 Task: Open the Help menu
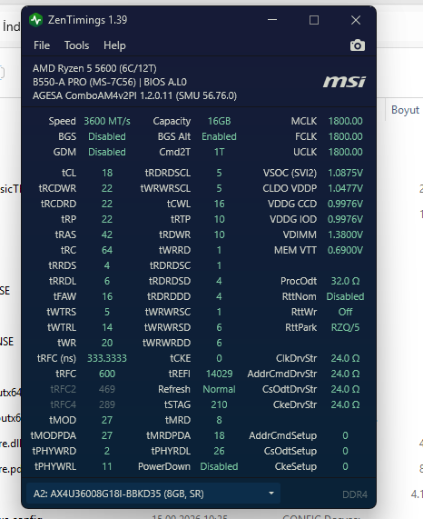(114, 45)
